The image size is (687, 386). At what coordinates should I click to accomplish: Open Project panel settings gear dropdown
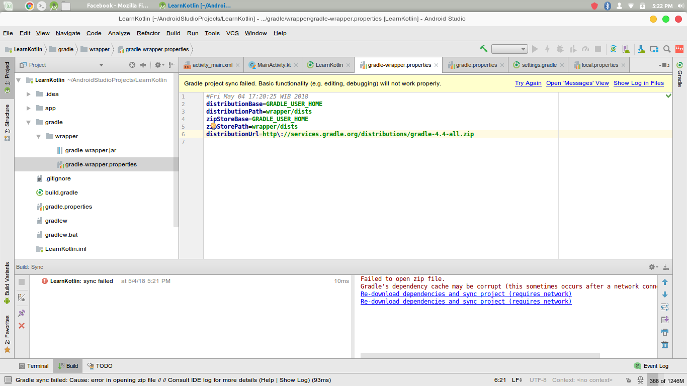click(x=159, y=65)
